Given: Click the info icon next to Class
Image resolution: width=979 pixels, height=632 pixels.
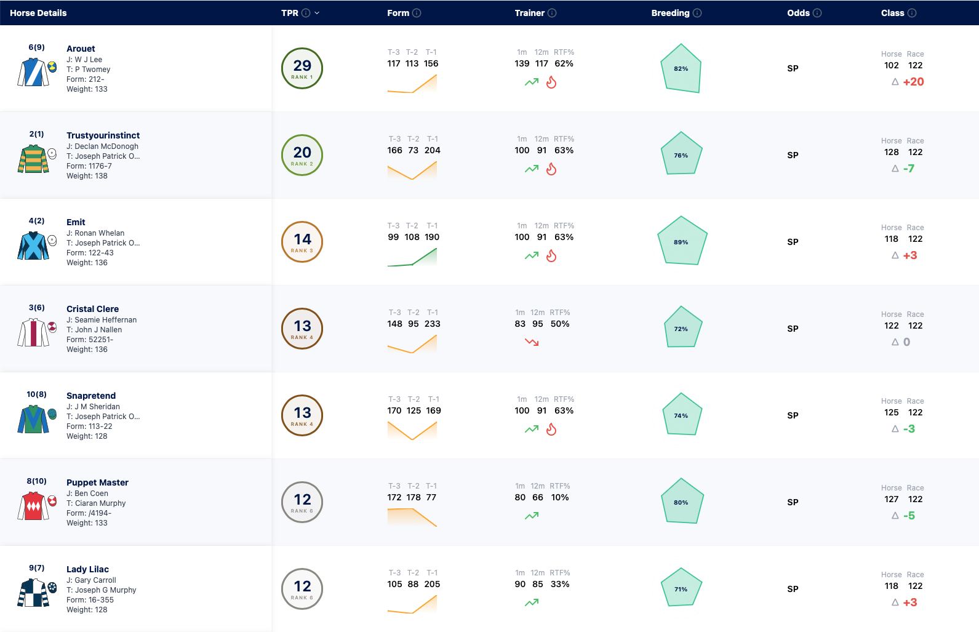Looking at the screenshot, I should pyautogui.click(x=912, y=13).
